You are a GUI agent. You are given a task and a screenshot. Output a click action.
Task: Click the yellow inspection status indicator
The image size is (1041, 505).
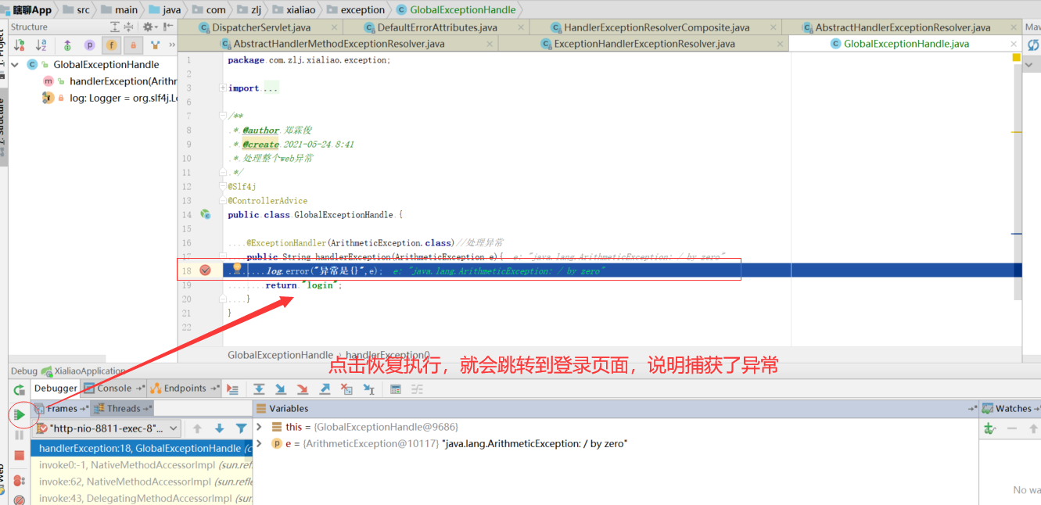pos(1017,58)
